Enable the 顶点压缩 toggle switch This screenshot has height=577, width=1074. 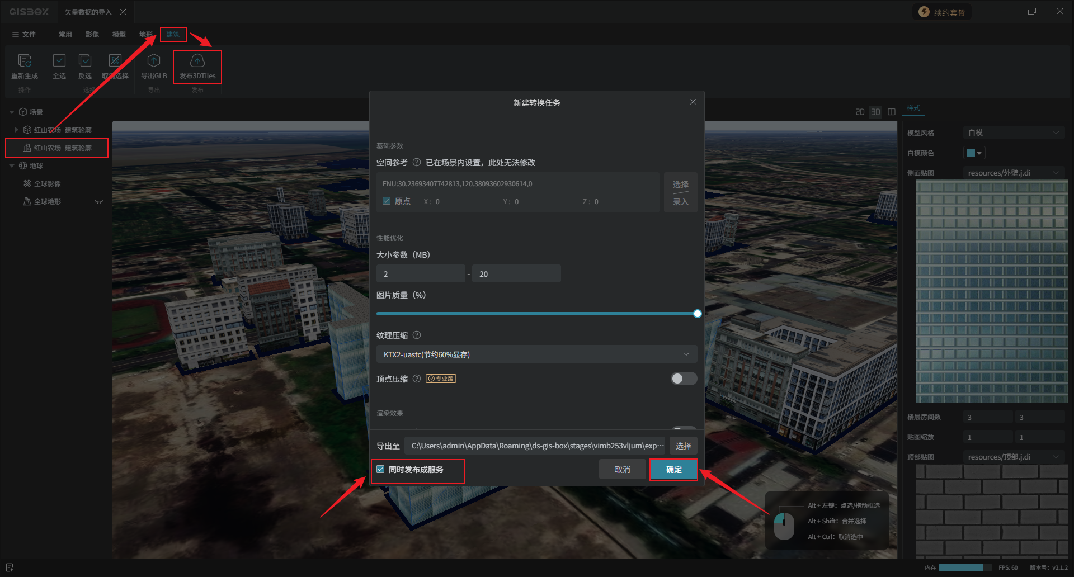[x=684, y=379]
